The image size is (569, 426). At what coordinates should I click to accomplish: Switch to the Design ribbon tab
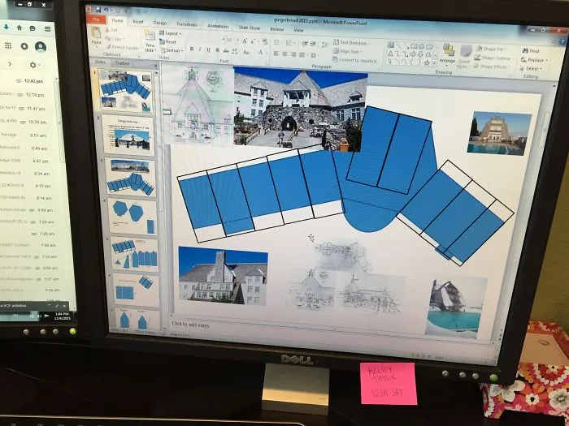click(x=159, y=23)
